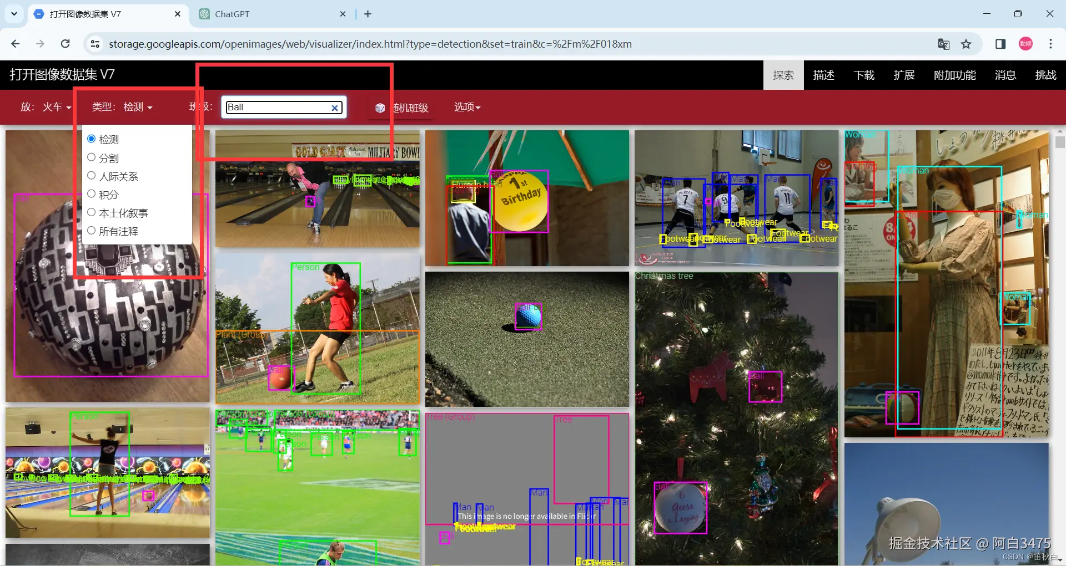Select the 分割 radio option
Screen dimensions: 1066x566
92,157
